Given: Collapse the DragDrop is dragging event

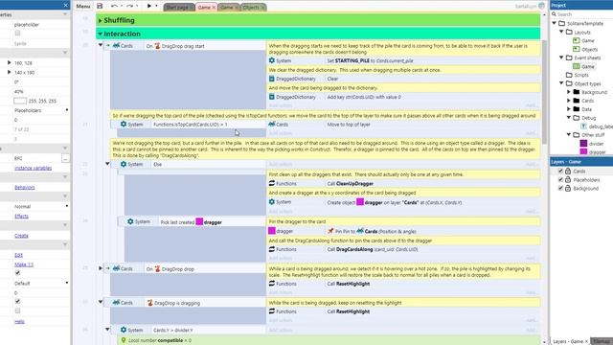Looking at the screenshot, I should (x=101, y=302).
